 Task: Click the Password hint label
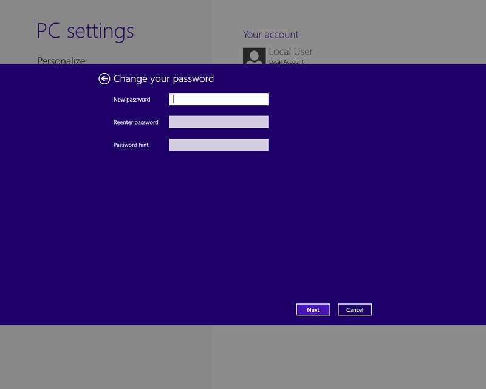[131, 145]
